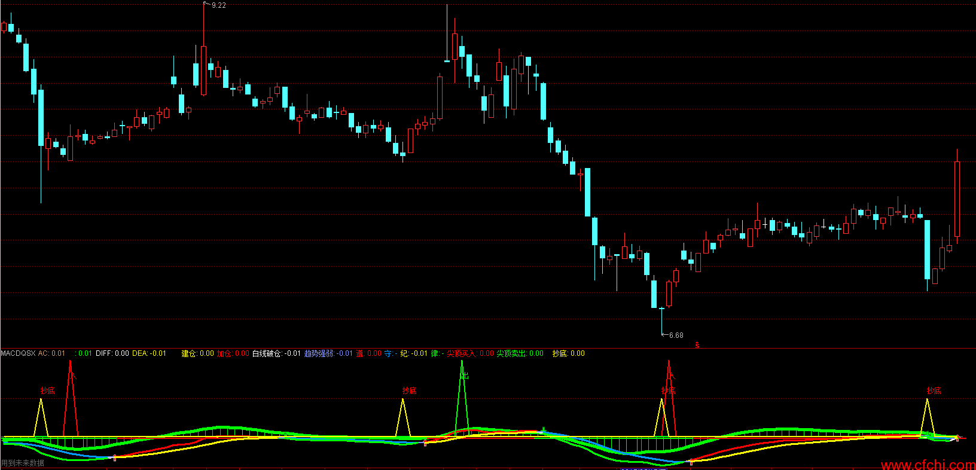Image resolution: width=976 pixels, height=470 pixels.
Task: Click the 纪: -0.01 value
Action: pyautogui.click(x=414, y=353)
